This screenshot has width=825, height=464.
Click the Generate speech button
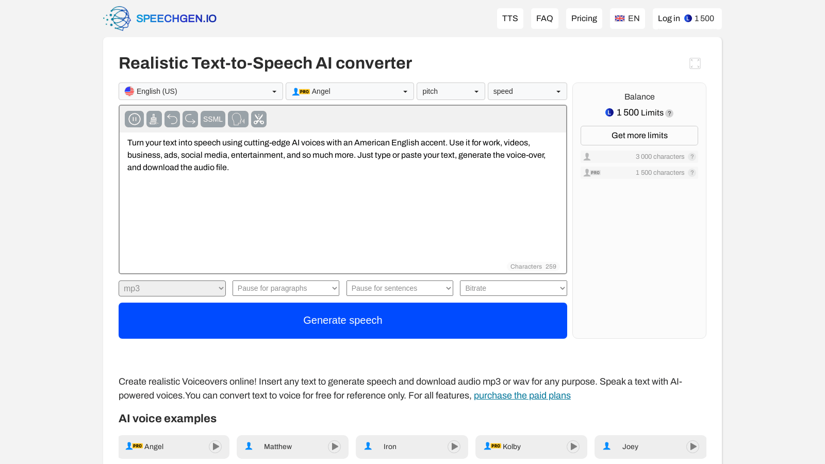[343, 321]
